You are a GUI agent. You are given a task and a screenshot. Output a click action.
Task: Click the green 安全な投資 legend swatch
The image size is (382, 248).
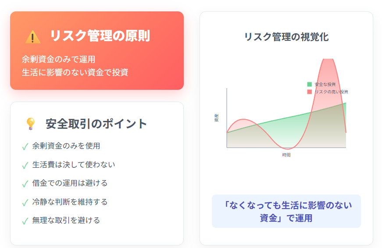point(309,85)
